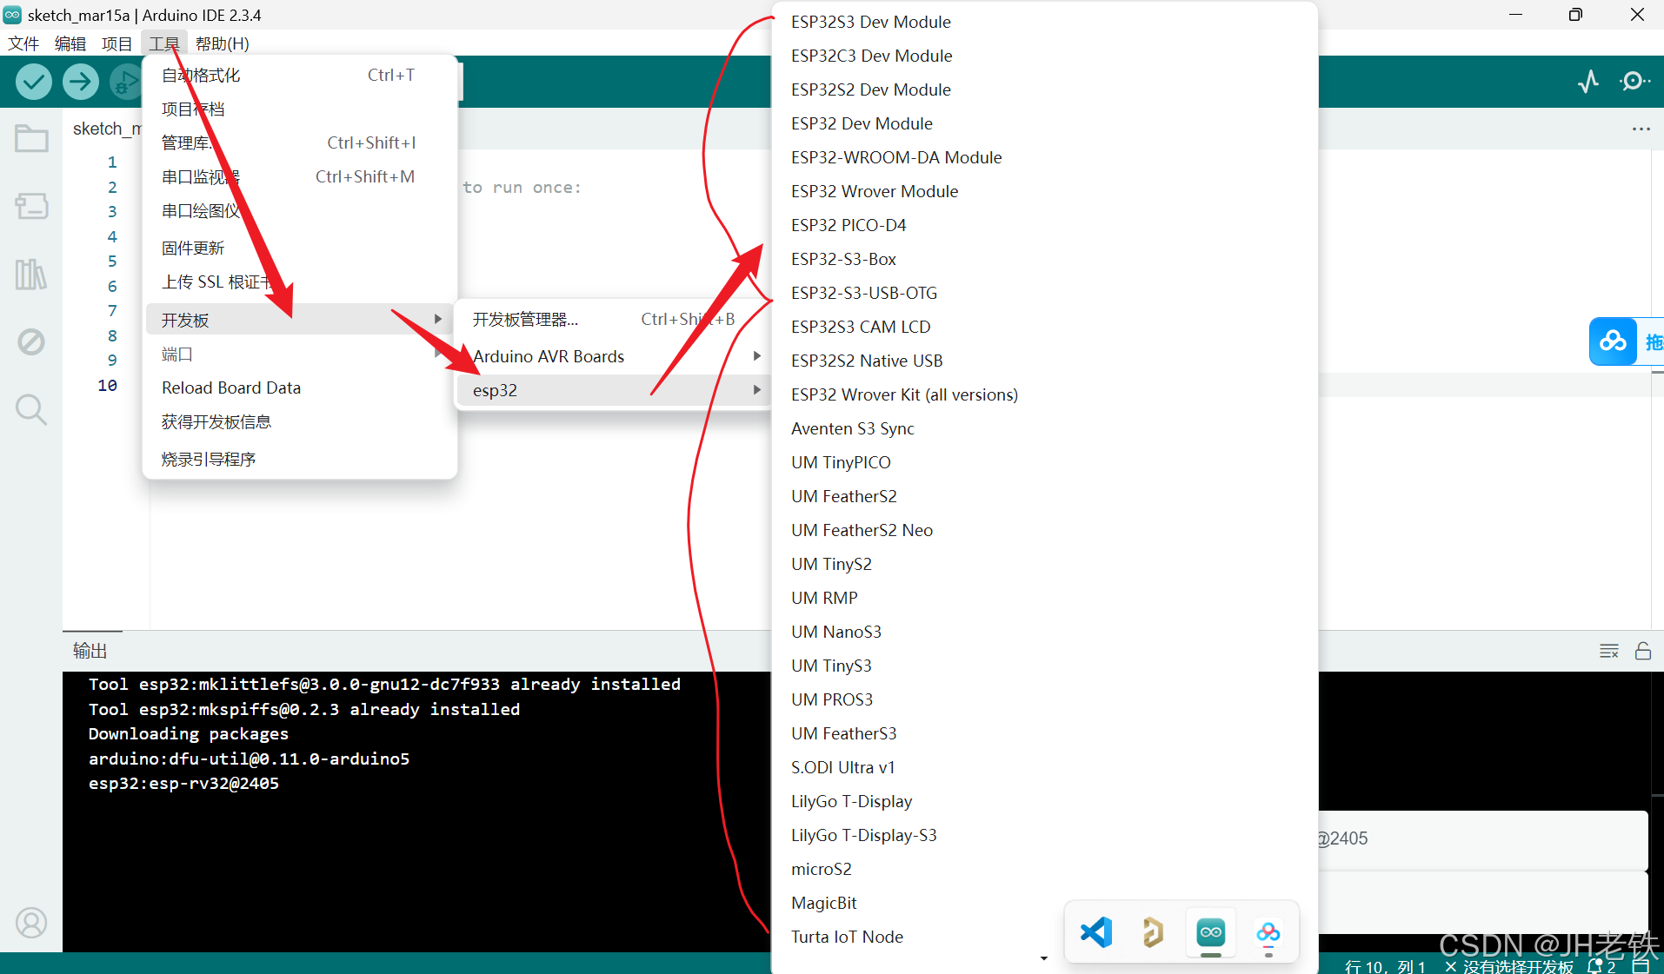Open the Library Manager sidebar icon
Viewport: 1664px width, 974px height.
click(x=31, y=275)
